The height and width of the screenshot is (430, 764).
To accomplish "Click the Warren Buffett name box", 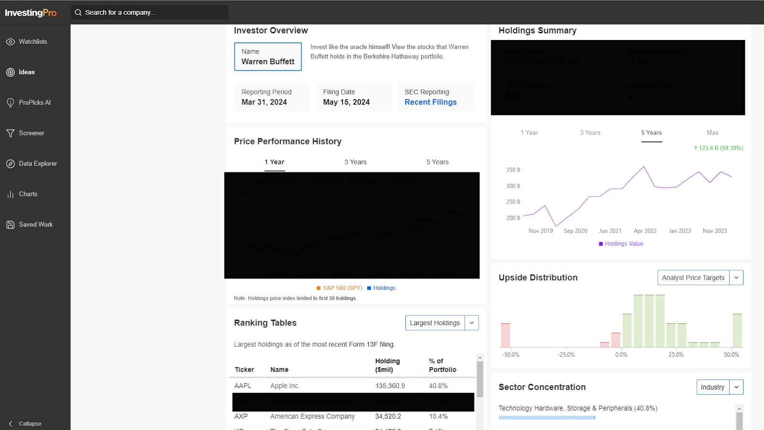I will [x=268, y=57].
